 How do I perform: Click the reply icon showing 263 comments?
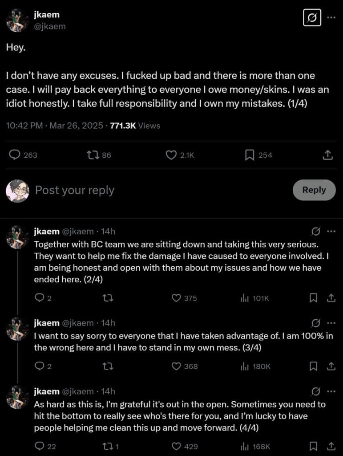tap(15, 155)
